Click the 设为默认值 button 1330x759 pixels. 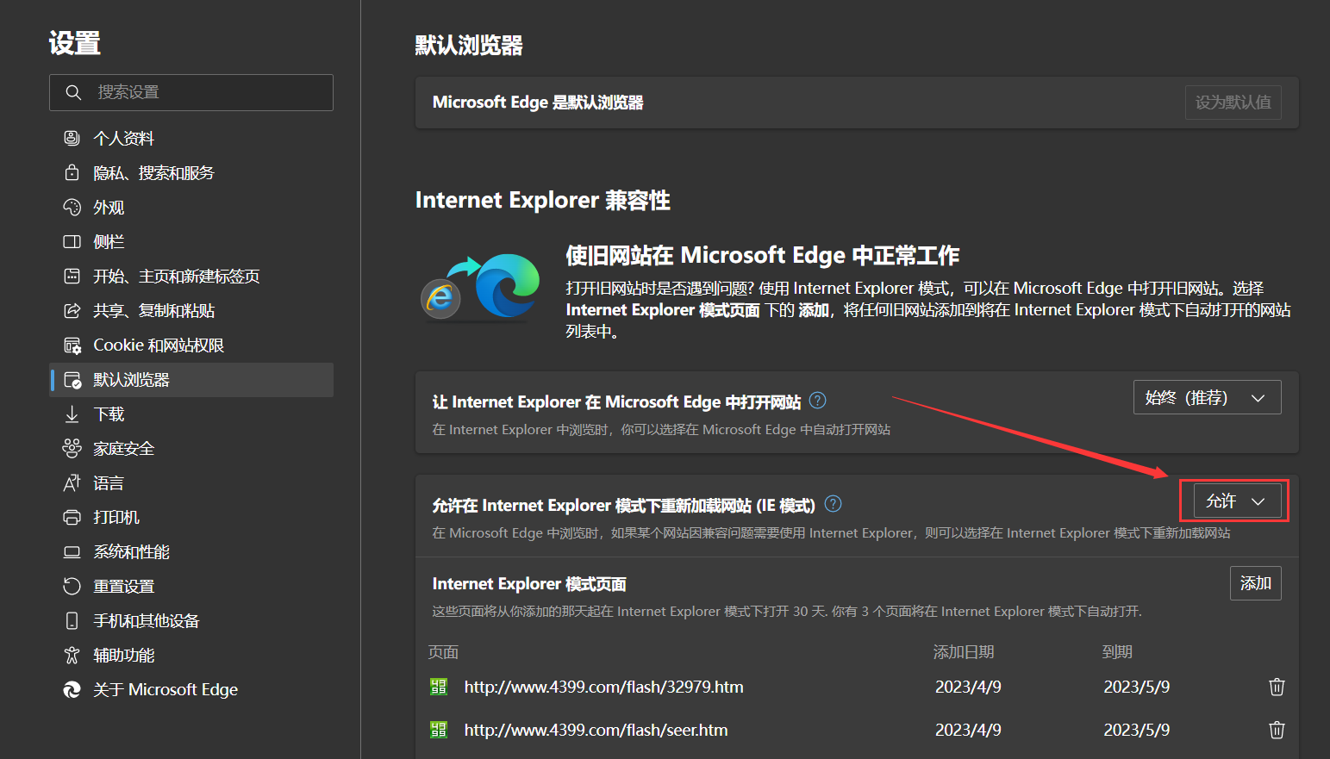tap(1233, 103)
